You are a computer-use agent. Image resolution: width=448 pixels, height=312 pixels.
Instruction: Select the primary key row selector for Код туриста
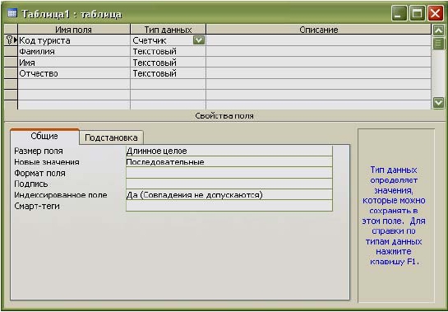11,40
